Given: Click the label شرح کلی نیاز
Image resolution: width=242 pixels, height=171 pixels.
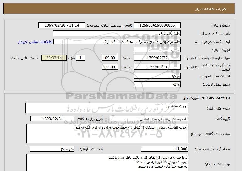Looking at the screenshot, I should tap(218, 108).
